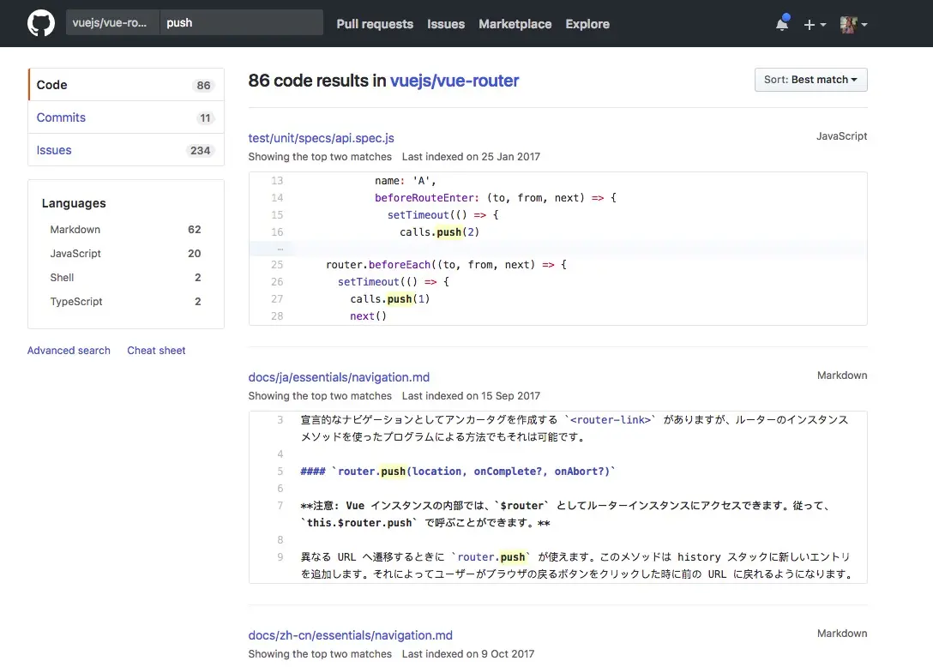Screen dimensions: 933x667
Task: Click the JavaScript language label of api.spec.js result
Action: (x=841, y=136)
